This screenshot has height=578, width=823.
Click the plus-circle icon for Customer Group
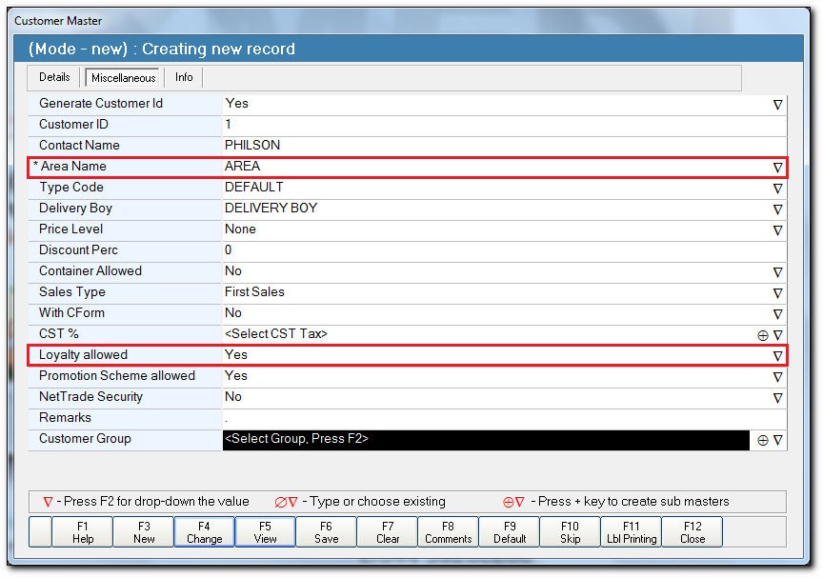763,441
